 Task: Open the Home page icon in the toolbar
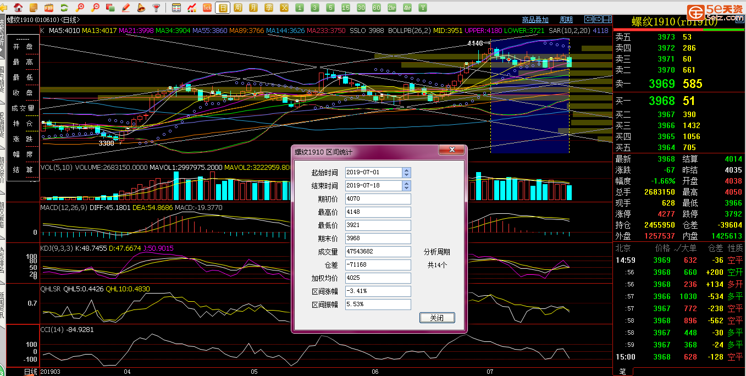(x=18, y=8)
